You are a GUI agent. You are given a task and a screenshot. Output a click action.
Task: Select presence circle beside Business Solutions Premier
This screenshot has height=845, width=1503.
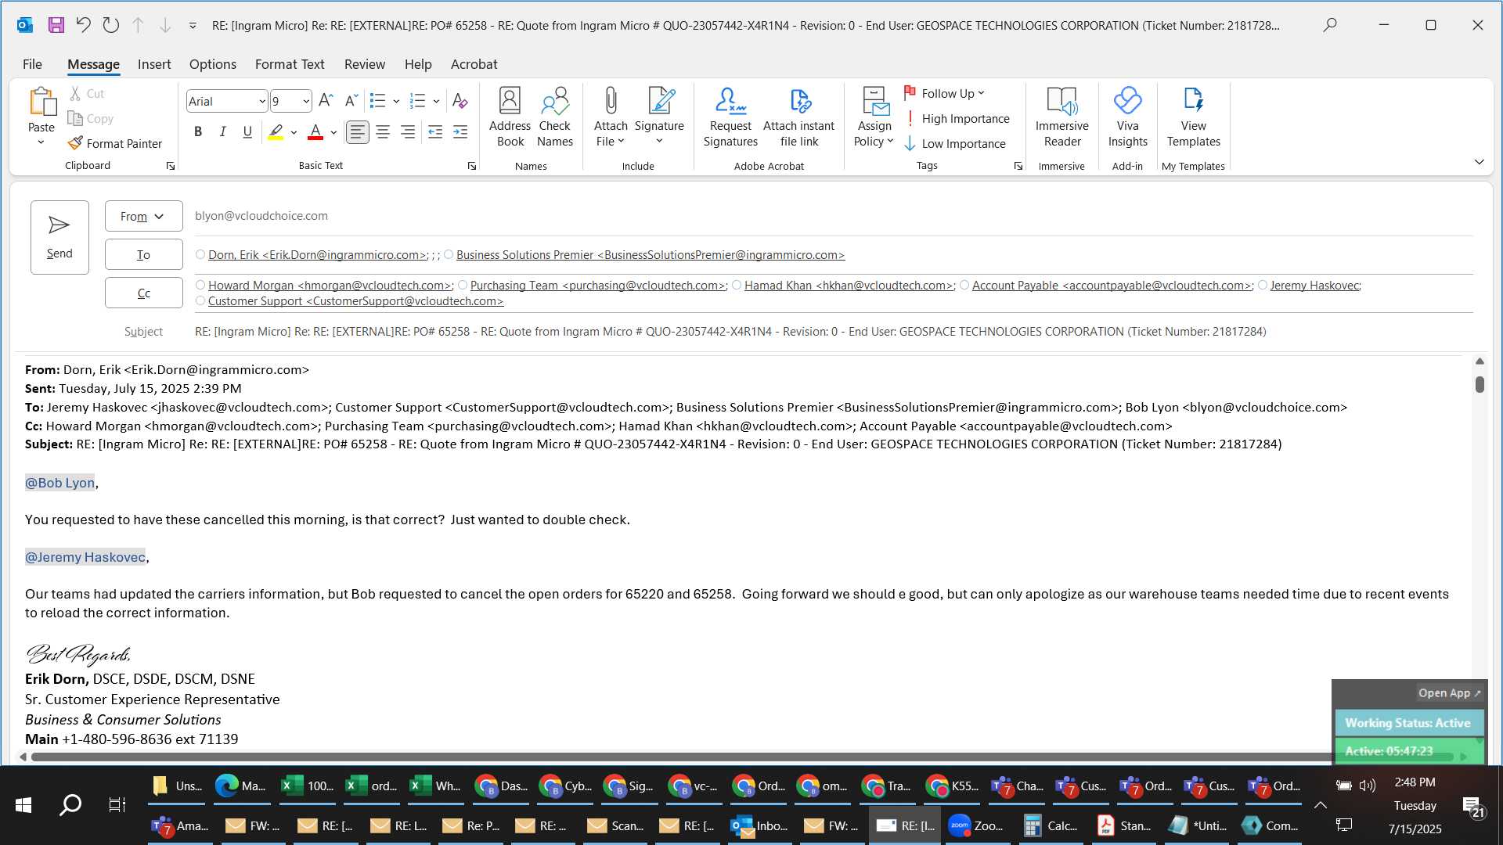tap(449, 254)
